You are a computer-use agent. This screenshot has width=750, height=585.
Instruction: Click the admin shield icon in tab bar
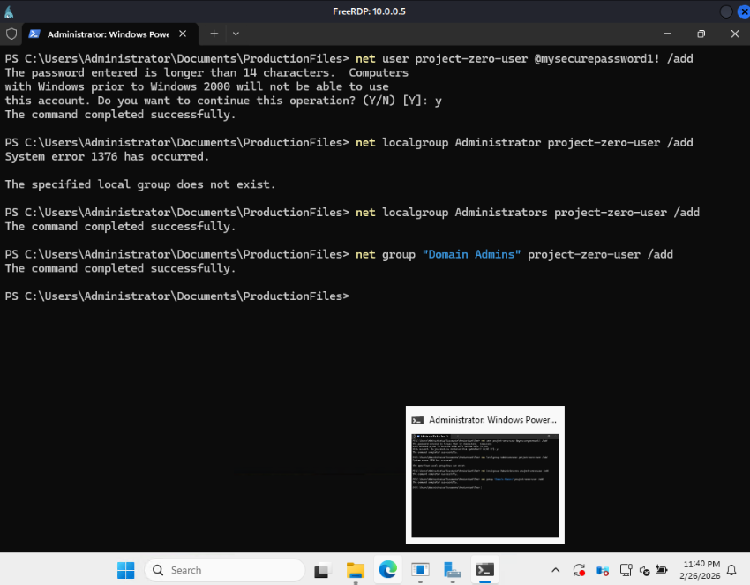[11, 34]
